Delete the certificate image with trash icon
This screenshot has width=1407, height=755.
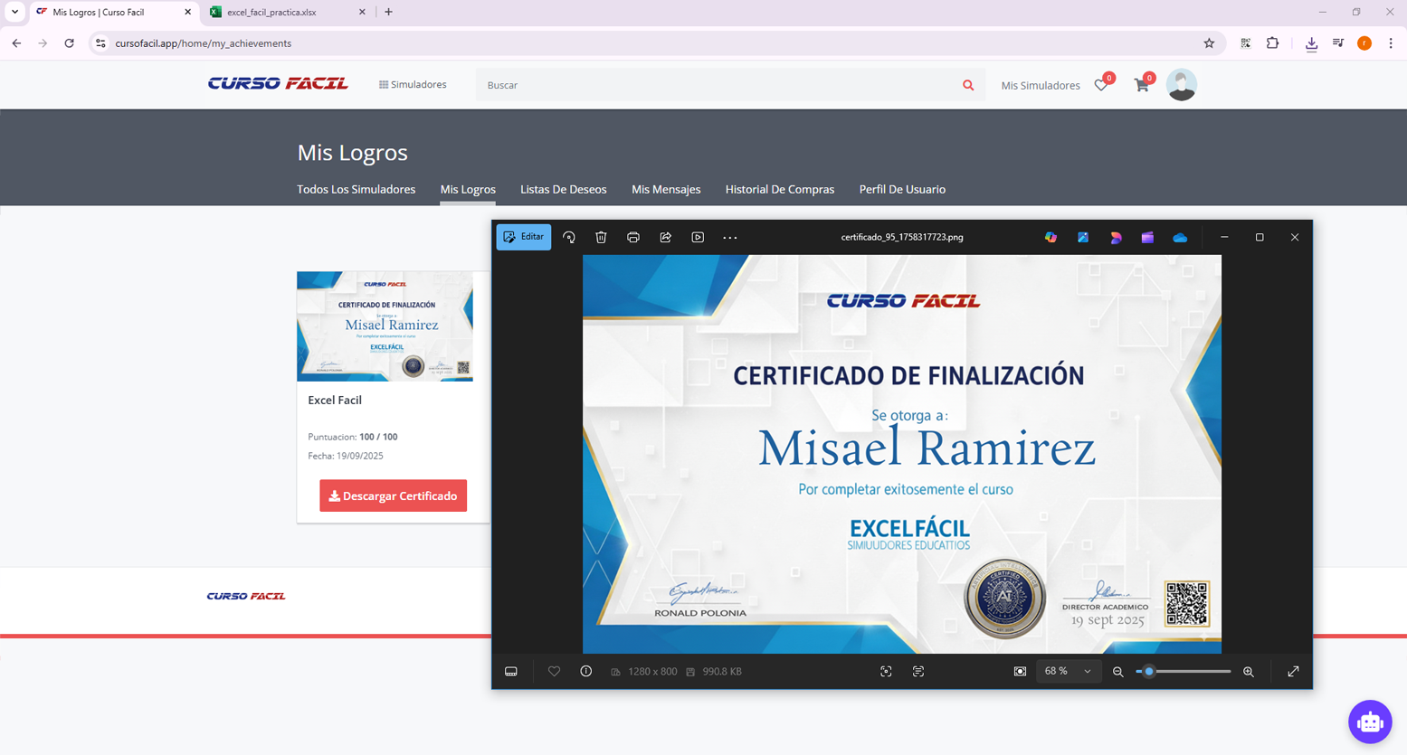coord(601,237)
